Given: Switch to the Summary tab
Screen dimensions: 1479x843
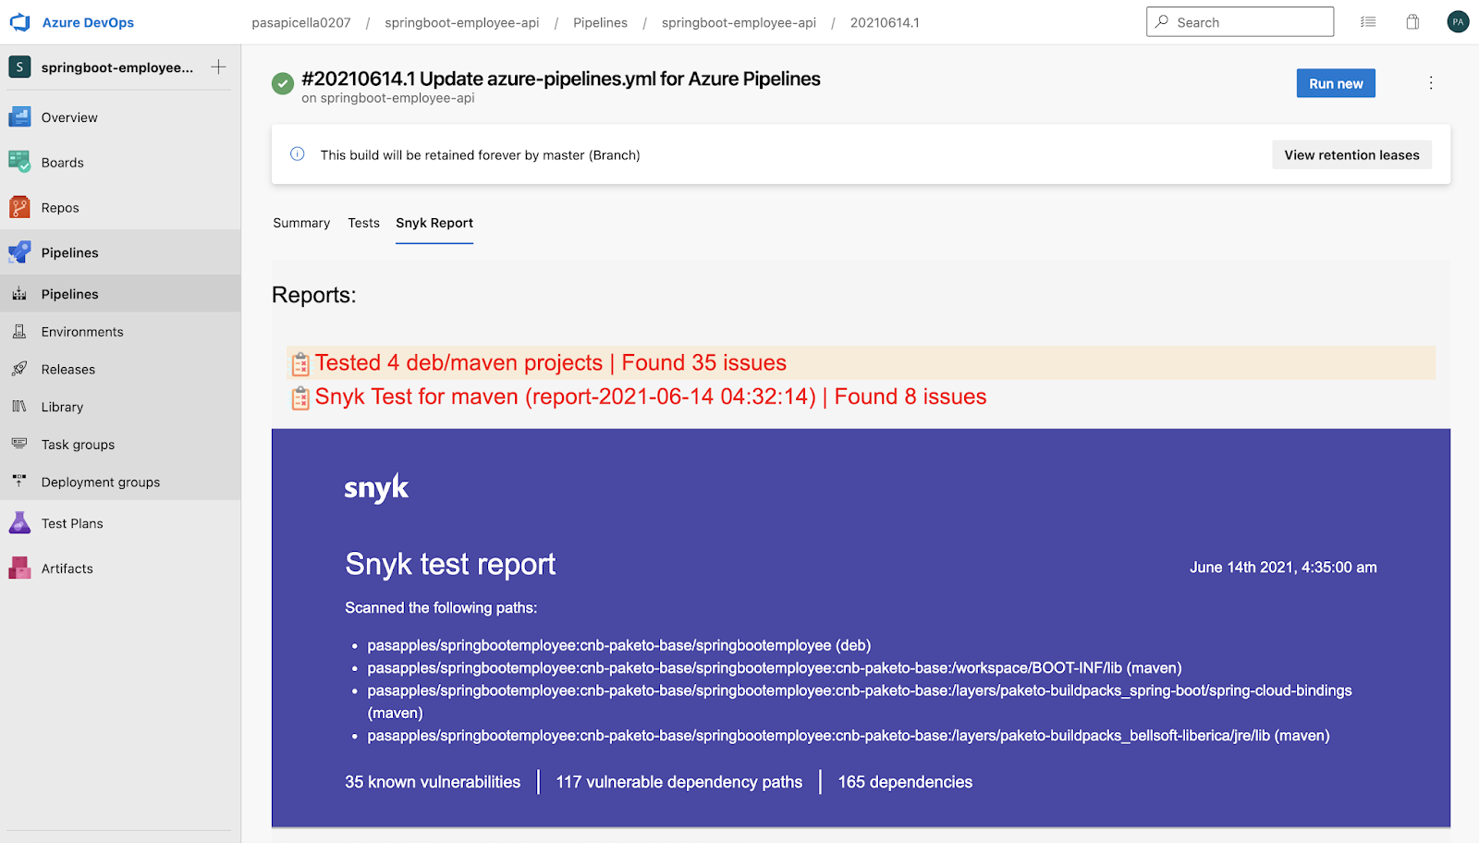Looking at the screenshot, I should tap(301, 223).
